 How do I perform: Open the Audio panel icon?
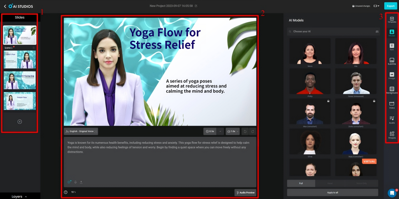pos(392,119)
